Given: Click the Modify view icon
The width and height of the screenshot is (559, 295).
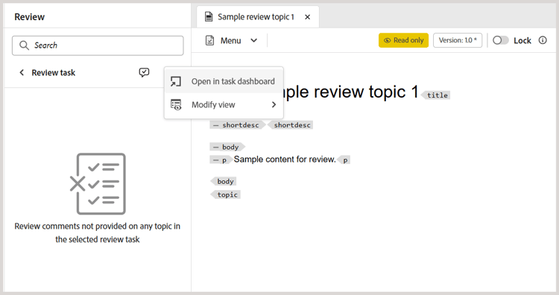Looking at the screenshot, I should (x=176, y=105).
